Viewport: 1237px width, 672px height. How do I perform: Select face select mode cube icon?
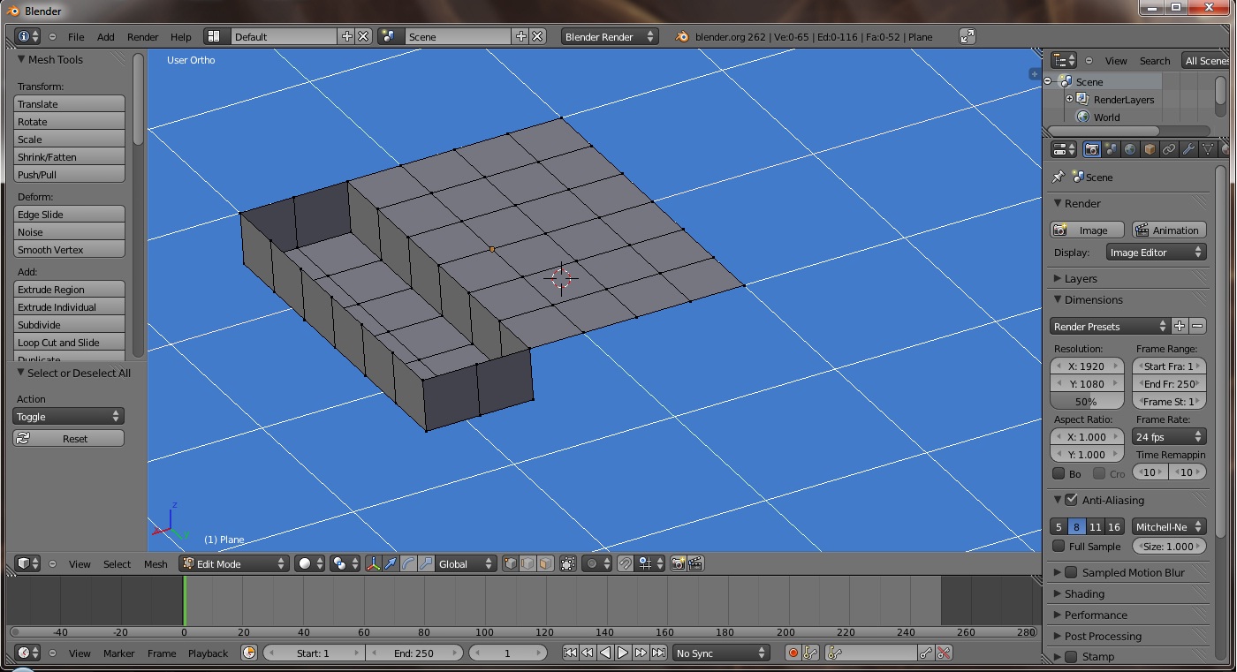(x=545, y=563)
